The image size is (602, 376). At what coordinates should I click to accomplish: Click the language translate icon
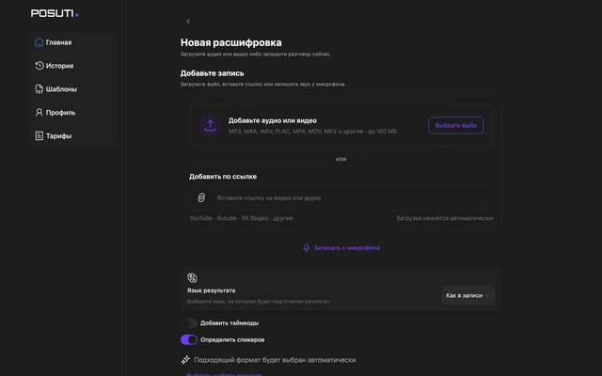[192, 277]
